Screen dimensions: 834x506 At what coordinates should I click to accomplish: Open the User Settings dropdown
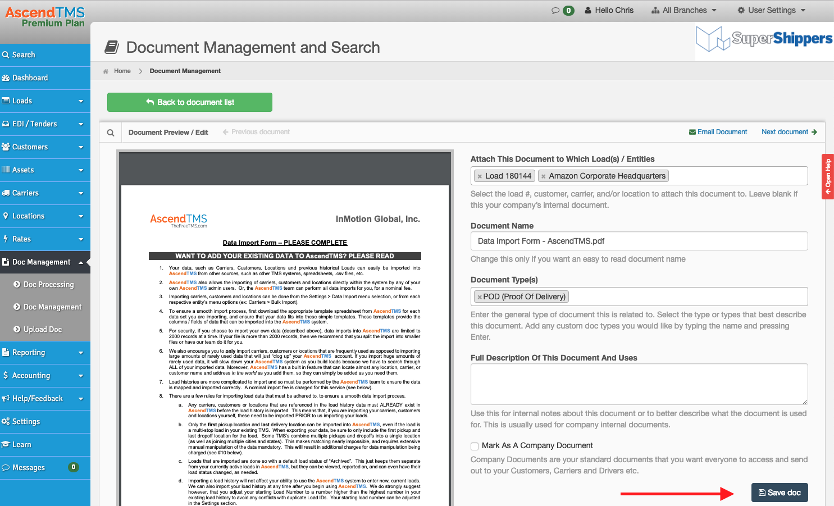click(772, 10)
